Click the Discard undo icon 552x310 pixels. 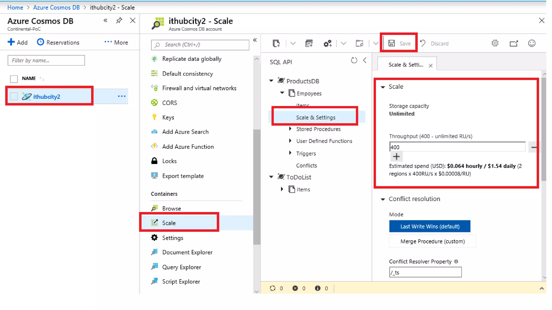pyautogui.click(x=423, y=43)
